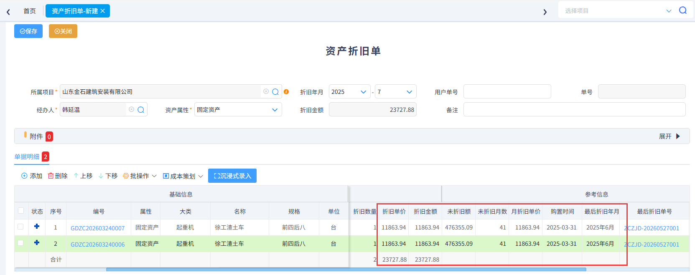The width and height of the screenshot is (695, 275).
Task: Click the blue plus icon in row 1
Action: (x=37, y=226)
